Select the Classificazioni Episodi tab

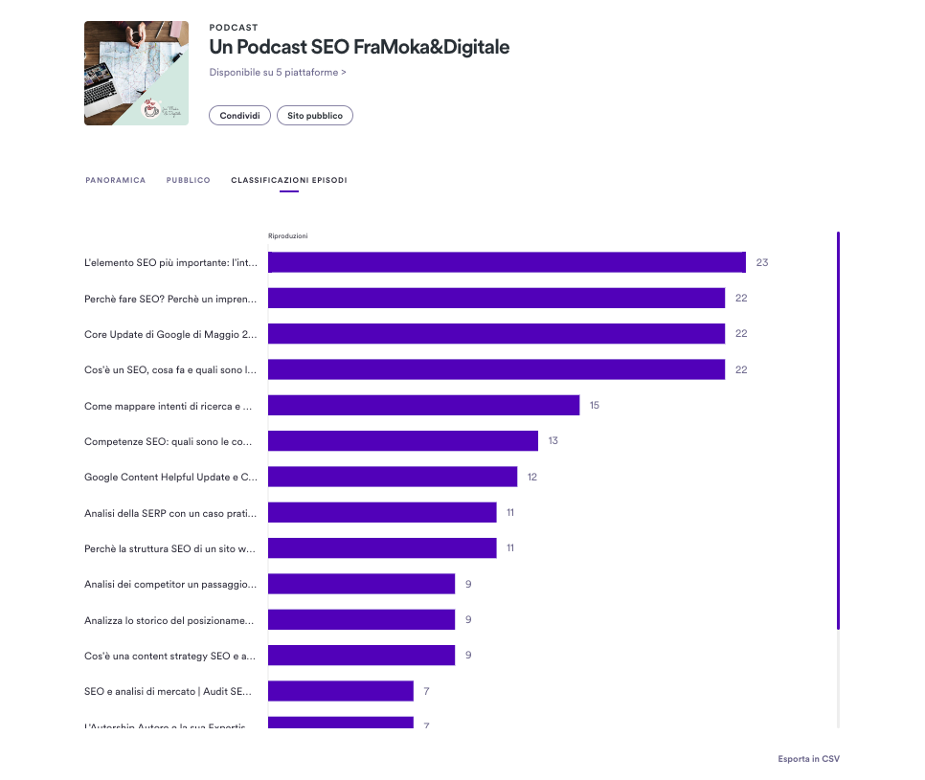click(x=289, y=180)
